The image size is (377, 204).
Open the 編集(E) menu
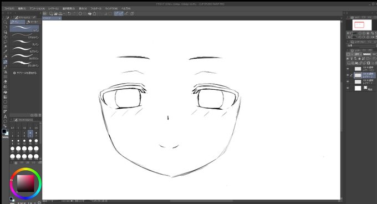tap(22, 8)
